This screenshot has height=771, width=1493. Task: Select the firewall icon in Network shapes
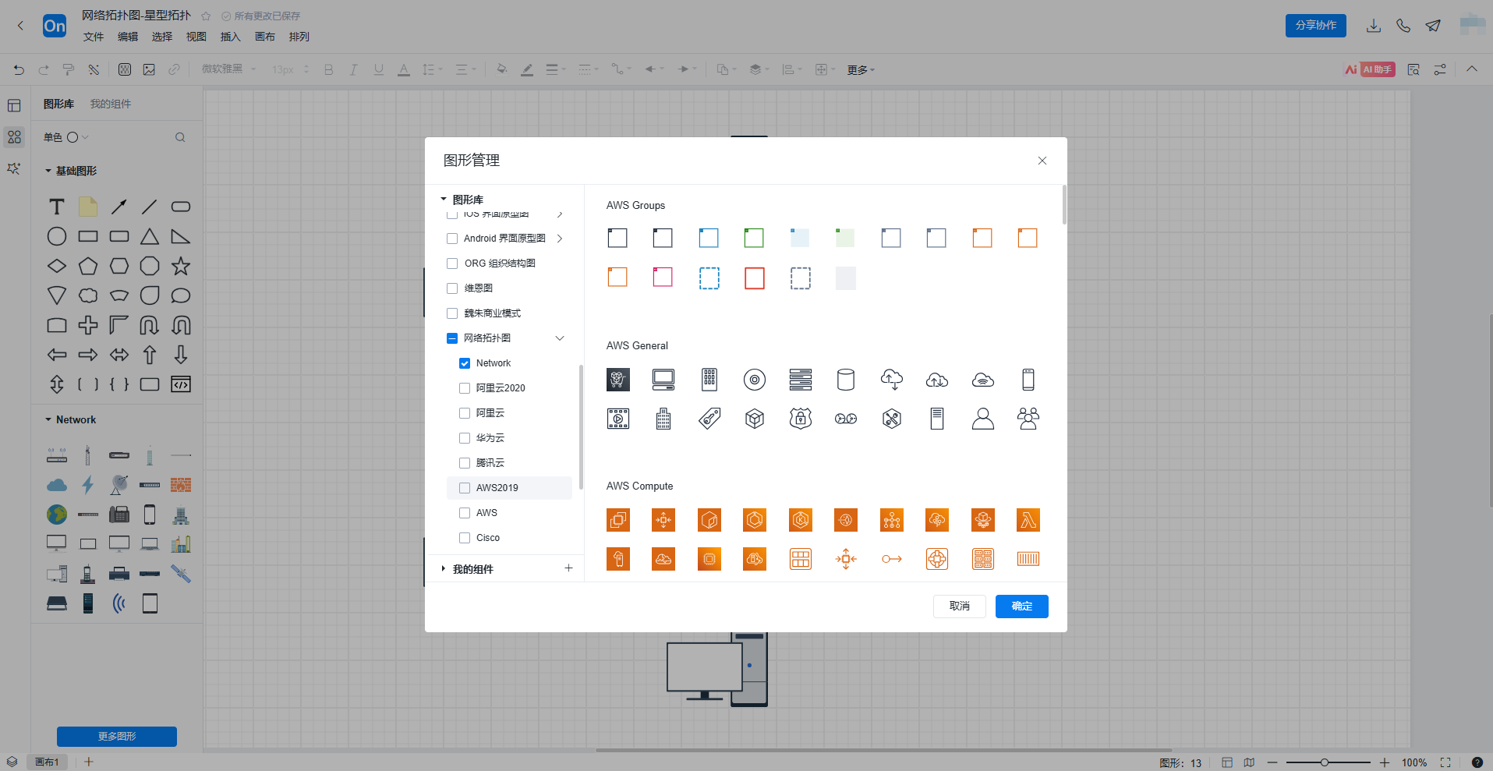181,485
